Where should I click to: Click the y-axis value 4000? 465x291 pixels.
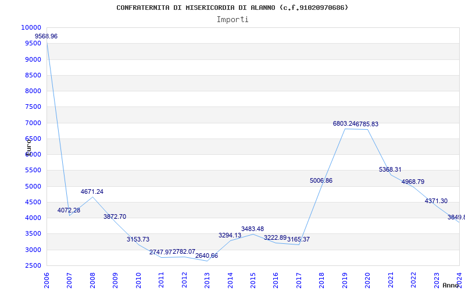tap(33, 218)
